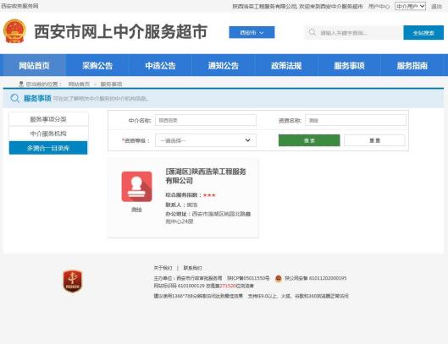Open 陕西浩荣工程服务有限公司 company link
Image resolution: width=448 pixels, height=344 pixels.
pyautogui.click(x=206, y=176)
